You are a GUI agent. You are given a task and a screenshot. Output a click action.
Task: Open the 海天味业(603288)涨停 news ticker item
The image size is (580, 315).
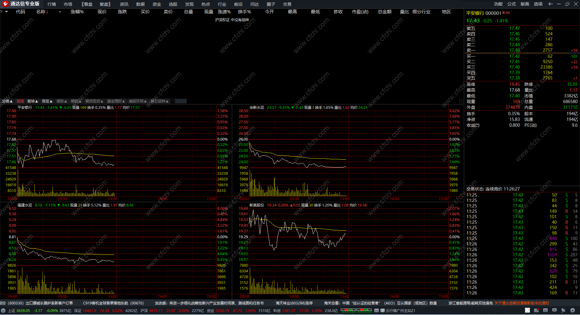point(294,303)
